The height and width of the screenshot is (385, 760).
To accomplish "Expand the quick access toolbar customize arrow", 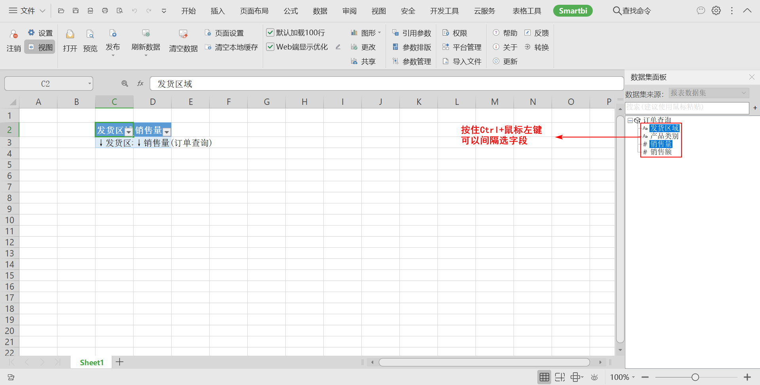I will 164,11.
